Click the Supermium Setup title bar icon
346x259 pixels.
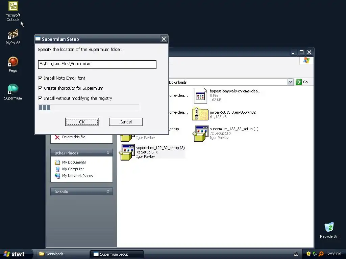coord(38,39)
